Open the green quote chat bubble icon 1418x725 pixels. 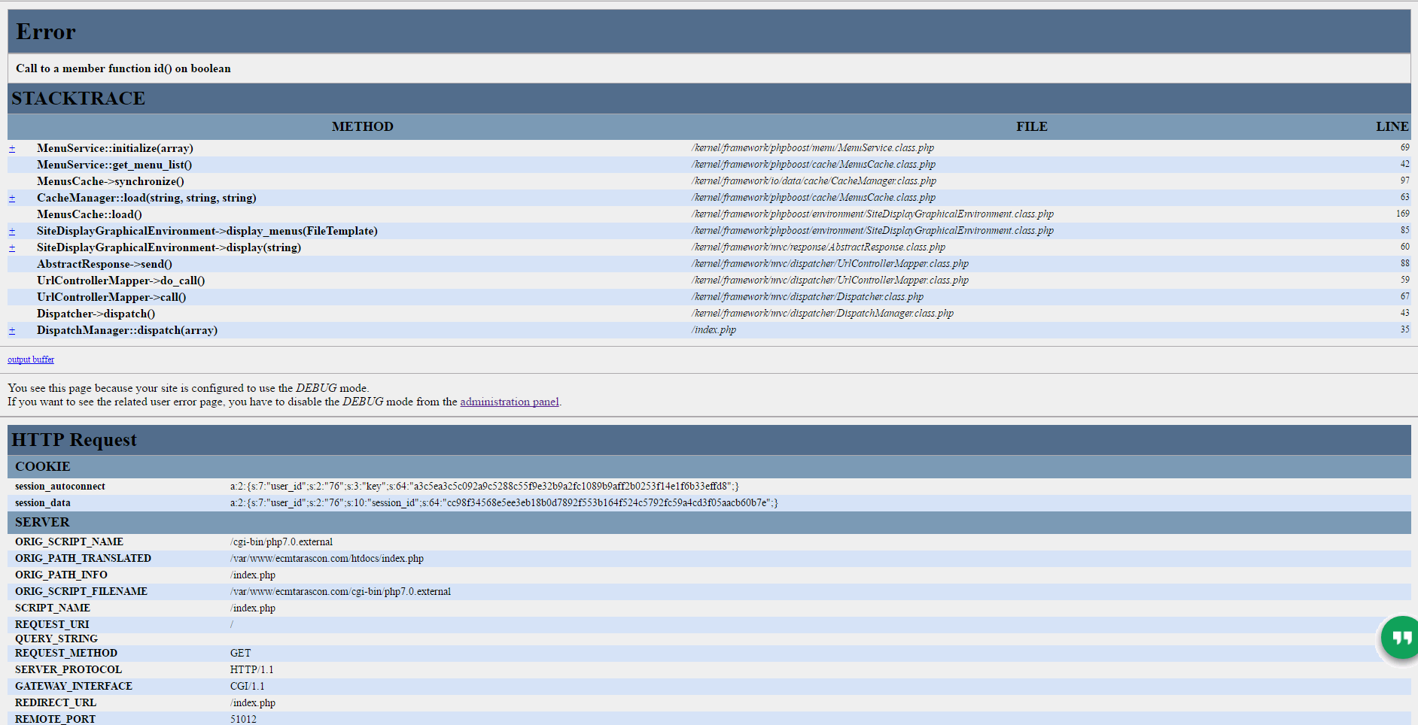coord(1400,638)
